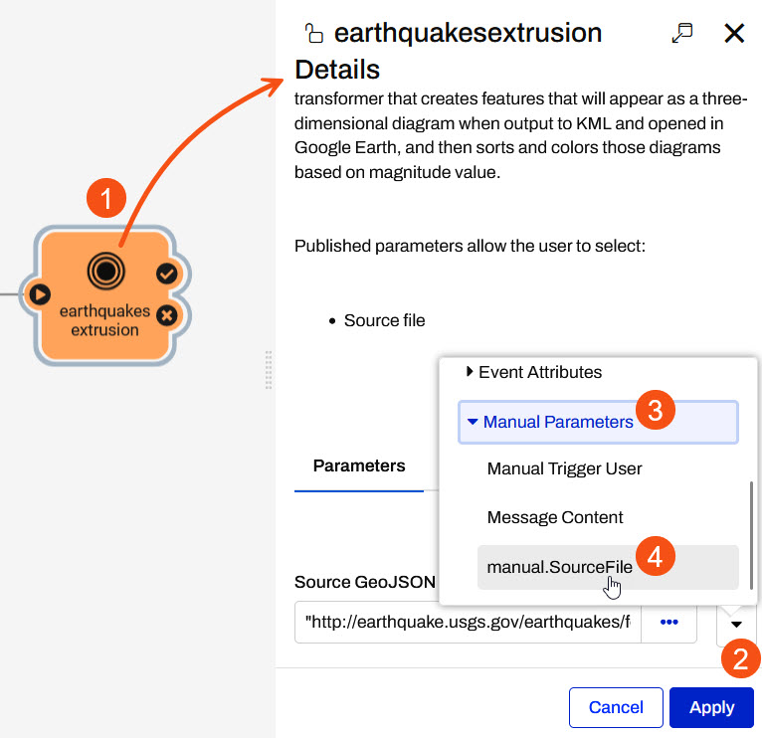Open the ellipsis editor button
Screen dimensions: 762x738
pos(668,622)
